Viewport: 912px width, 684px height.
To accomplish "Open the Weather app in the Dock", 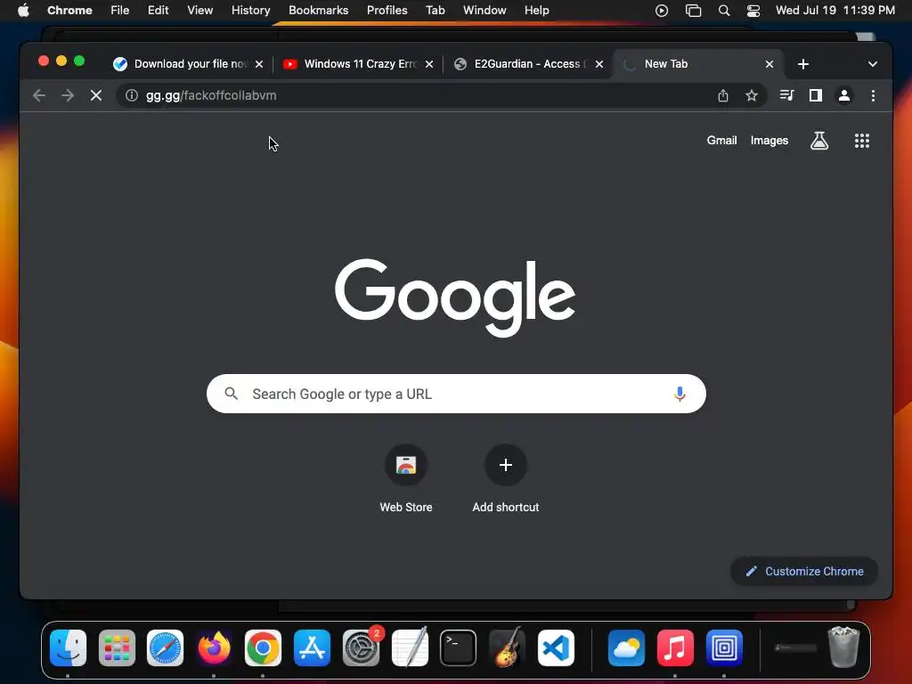I will pyautogui.click(x=626, y=648).
